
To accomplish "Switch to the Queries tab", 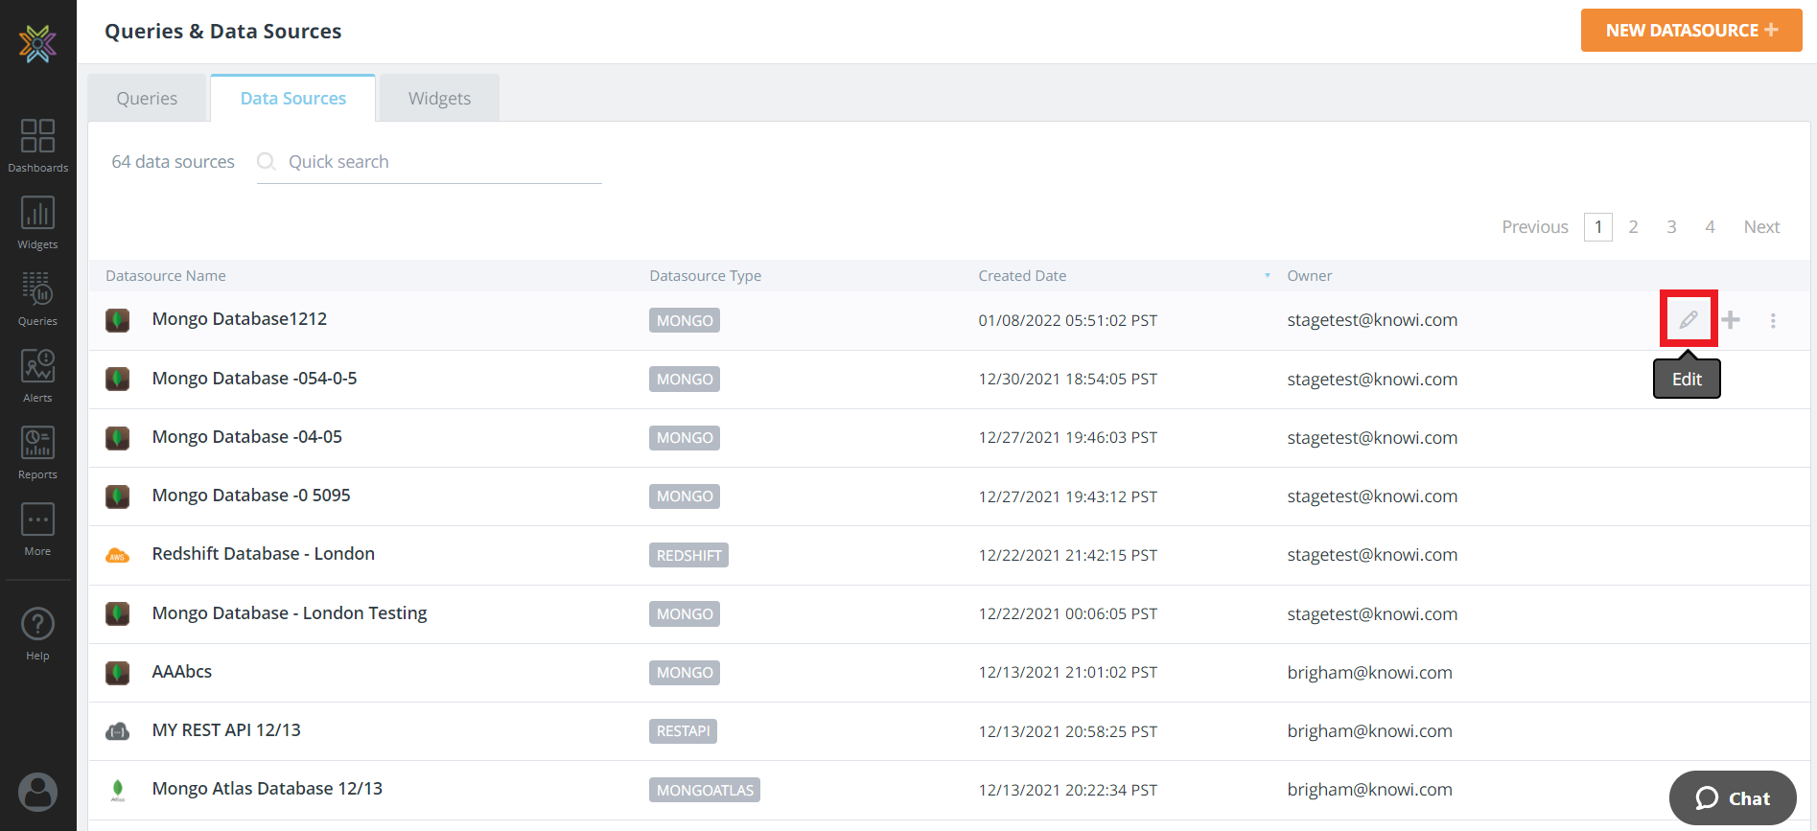I will pyautogui.click(x=147, y=99).
